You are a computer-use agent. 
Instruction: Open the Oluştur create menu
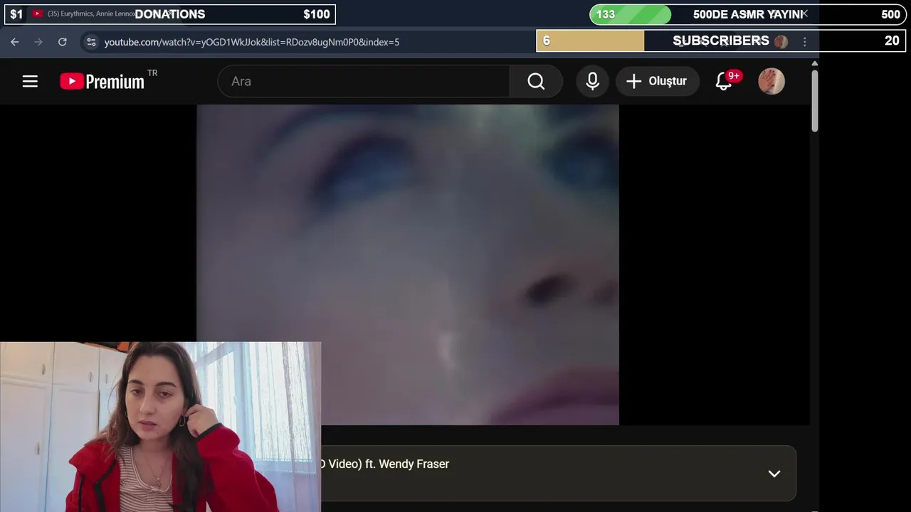click(656, 81)
